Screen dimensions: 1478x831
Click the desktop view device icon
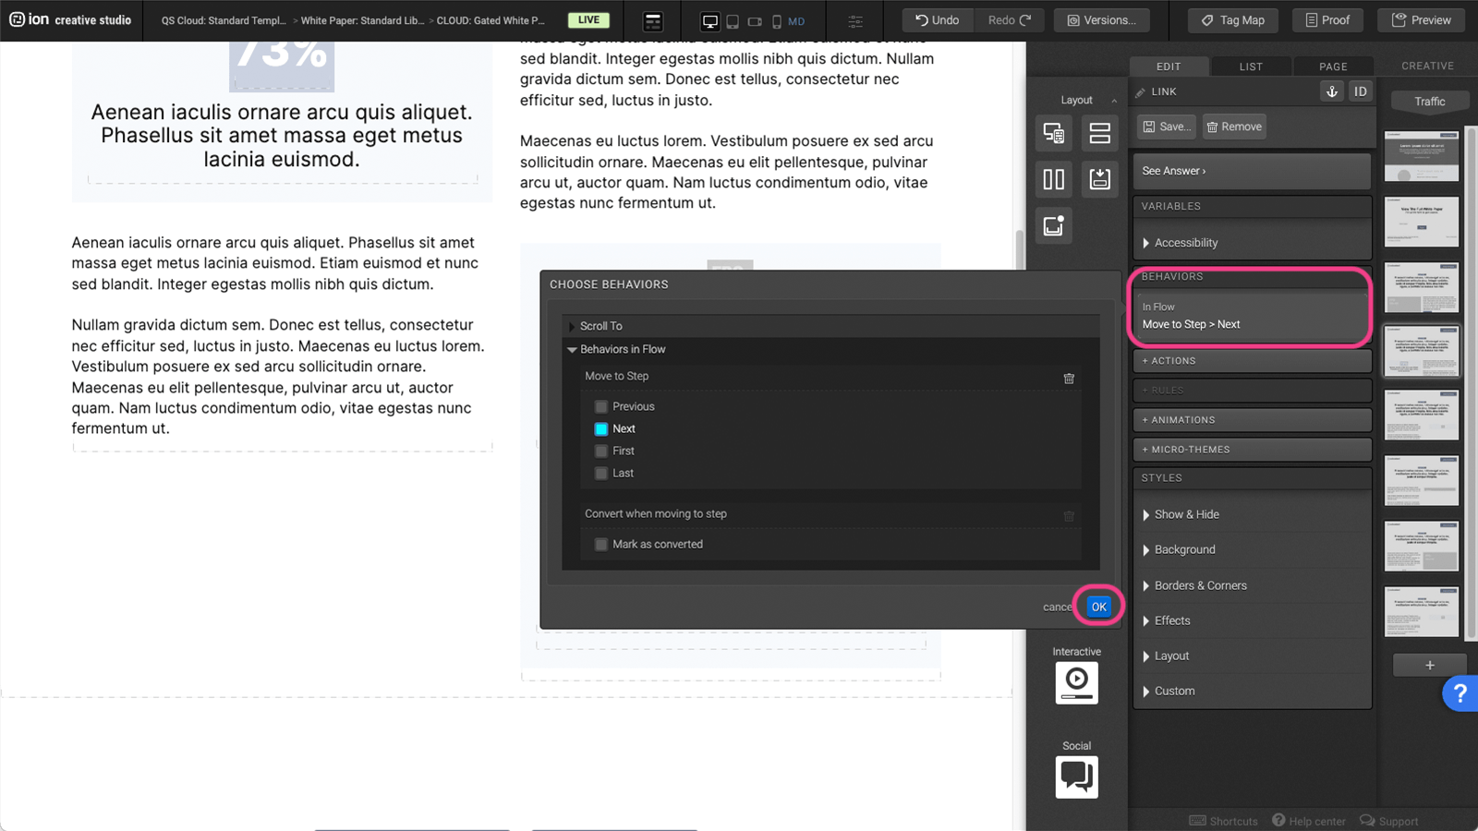[709, 20]
